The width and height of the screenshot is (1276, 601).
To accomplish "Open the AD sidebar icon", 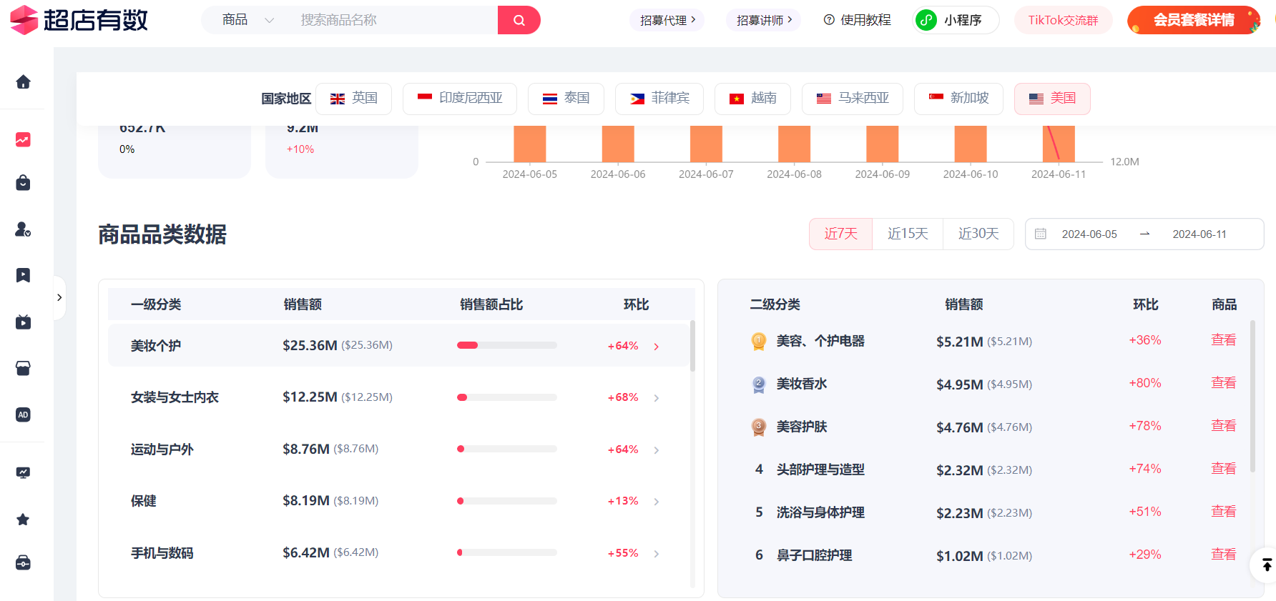I will point(23,415).
